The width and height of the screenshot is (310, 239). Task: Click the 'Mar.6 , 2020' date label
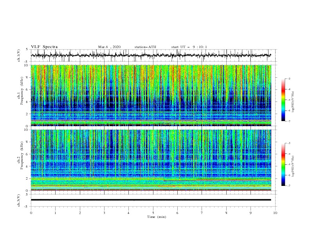point(109,47)
